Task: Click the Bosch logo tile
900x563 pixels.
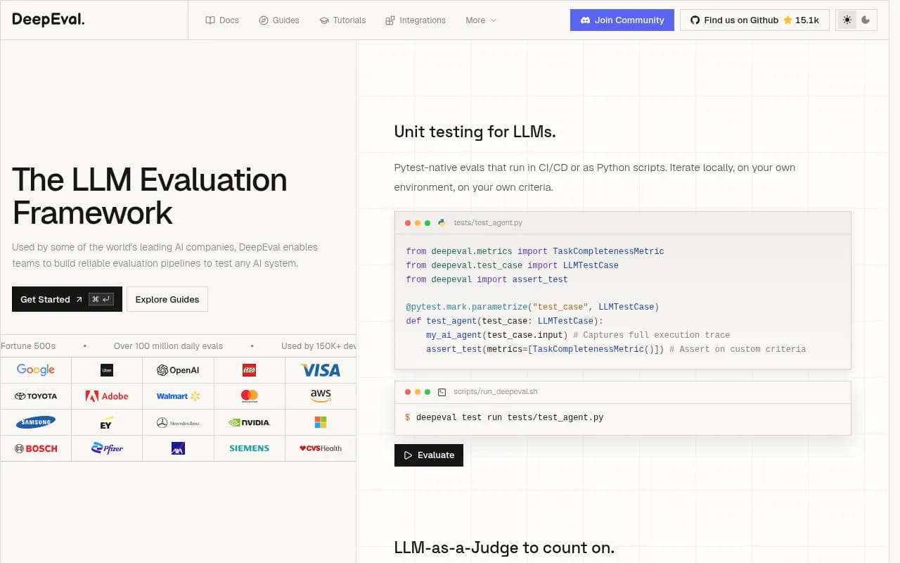Action: [36, 448]
